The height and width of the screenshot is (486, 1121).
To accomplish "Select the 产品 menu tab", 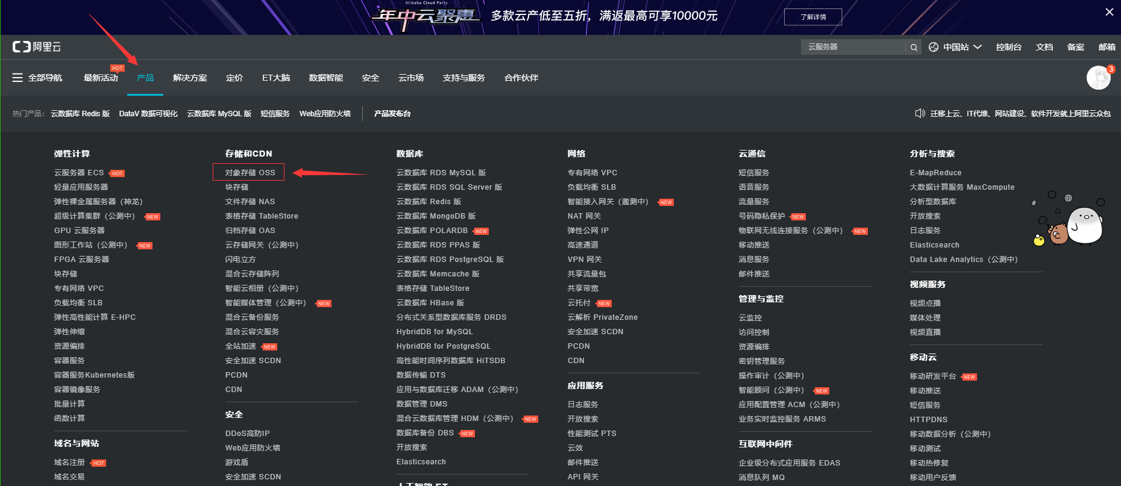I will pos(145,78).
